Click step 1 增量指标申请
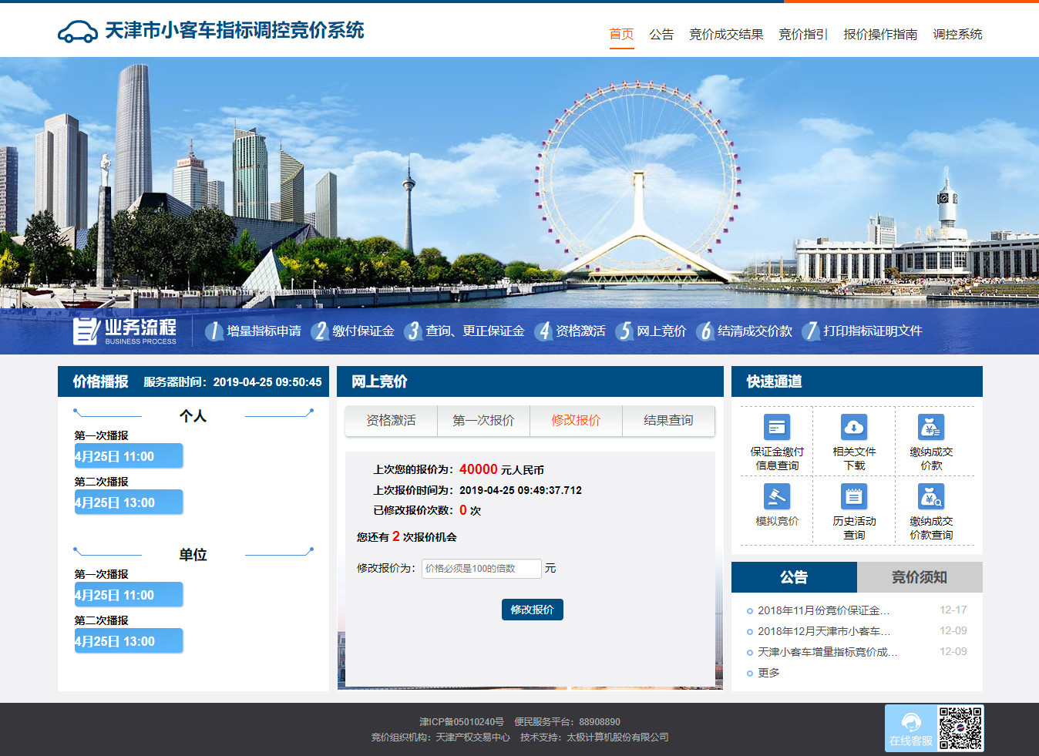Screen dimensions: 1039x756 pyautogui.click(x=253, y=331)
